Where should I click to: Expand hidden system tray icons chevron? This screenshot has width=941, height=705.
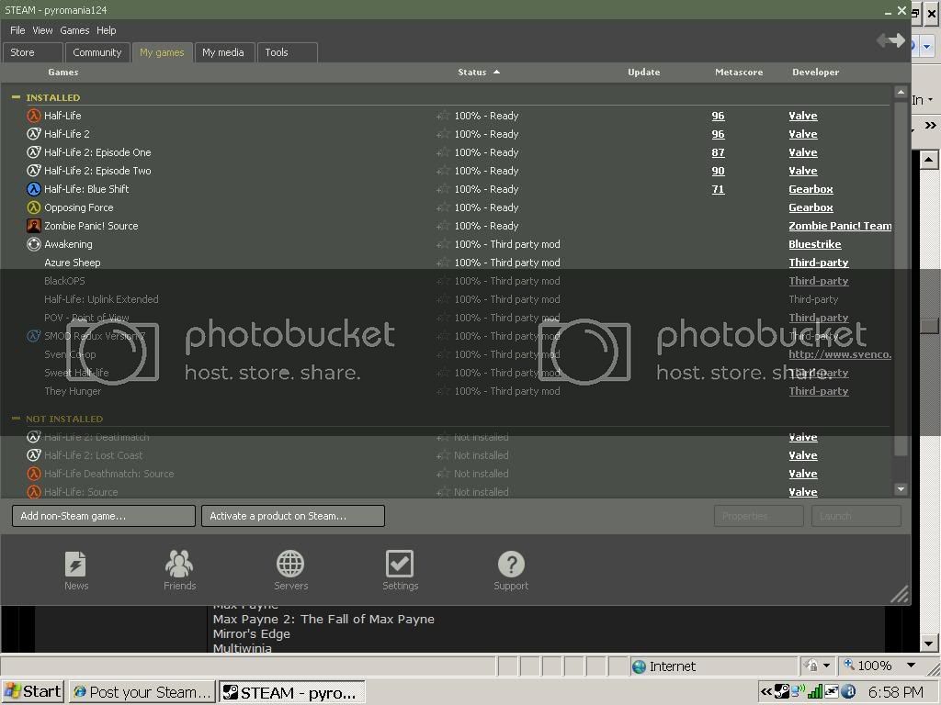766,692
